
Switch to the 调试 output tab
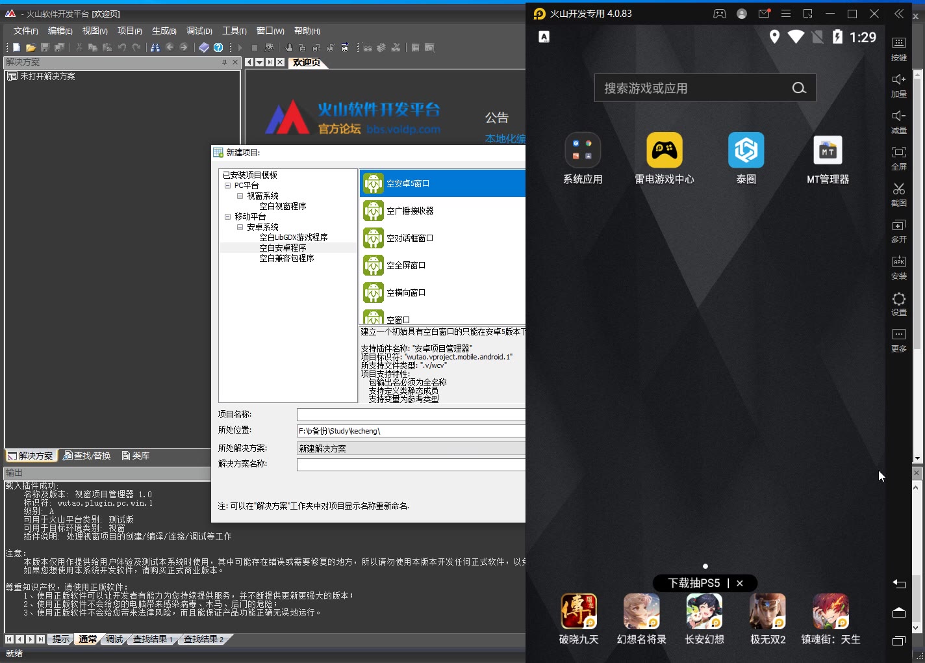point(114,639)
